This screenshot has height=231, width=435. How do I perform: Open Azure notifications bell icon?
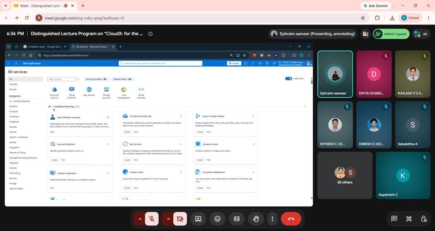(x=253, y=63)
